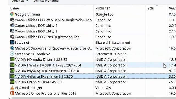Click the horizontal scrollbar left arrow

[x=10, y=98]
